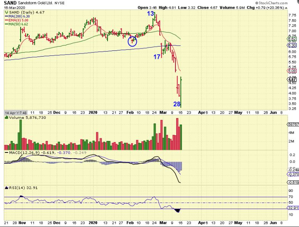Click the boxed 4.67 last-price tag on right axis
The image size is (299, 227).
[x=292, y=79]
